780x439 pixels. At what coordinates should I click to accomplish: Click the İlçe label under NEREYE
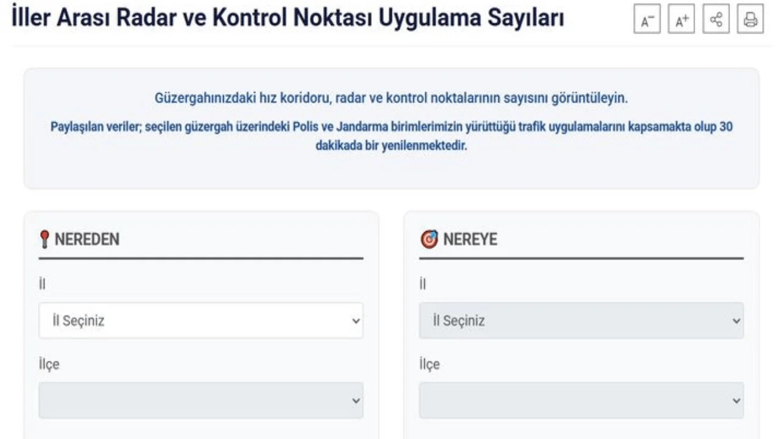point(429,365)
